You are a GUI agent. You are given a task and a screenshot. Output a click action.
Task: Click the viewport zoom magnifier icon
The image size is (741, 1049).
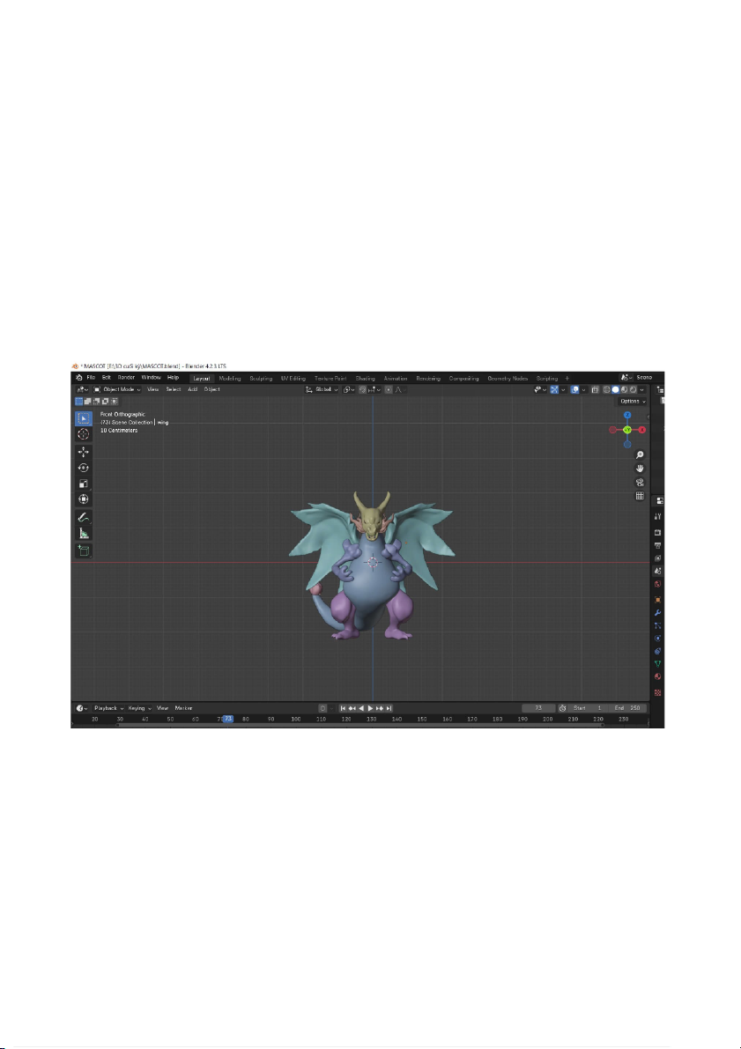[x=640, y=455]
